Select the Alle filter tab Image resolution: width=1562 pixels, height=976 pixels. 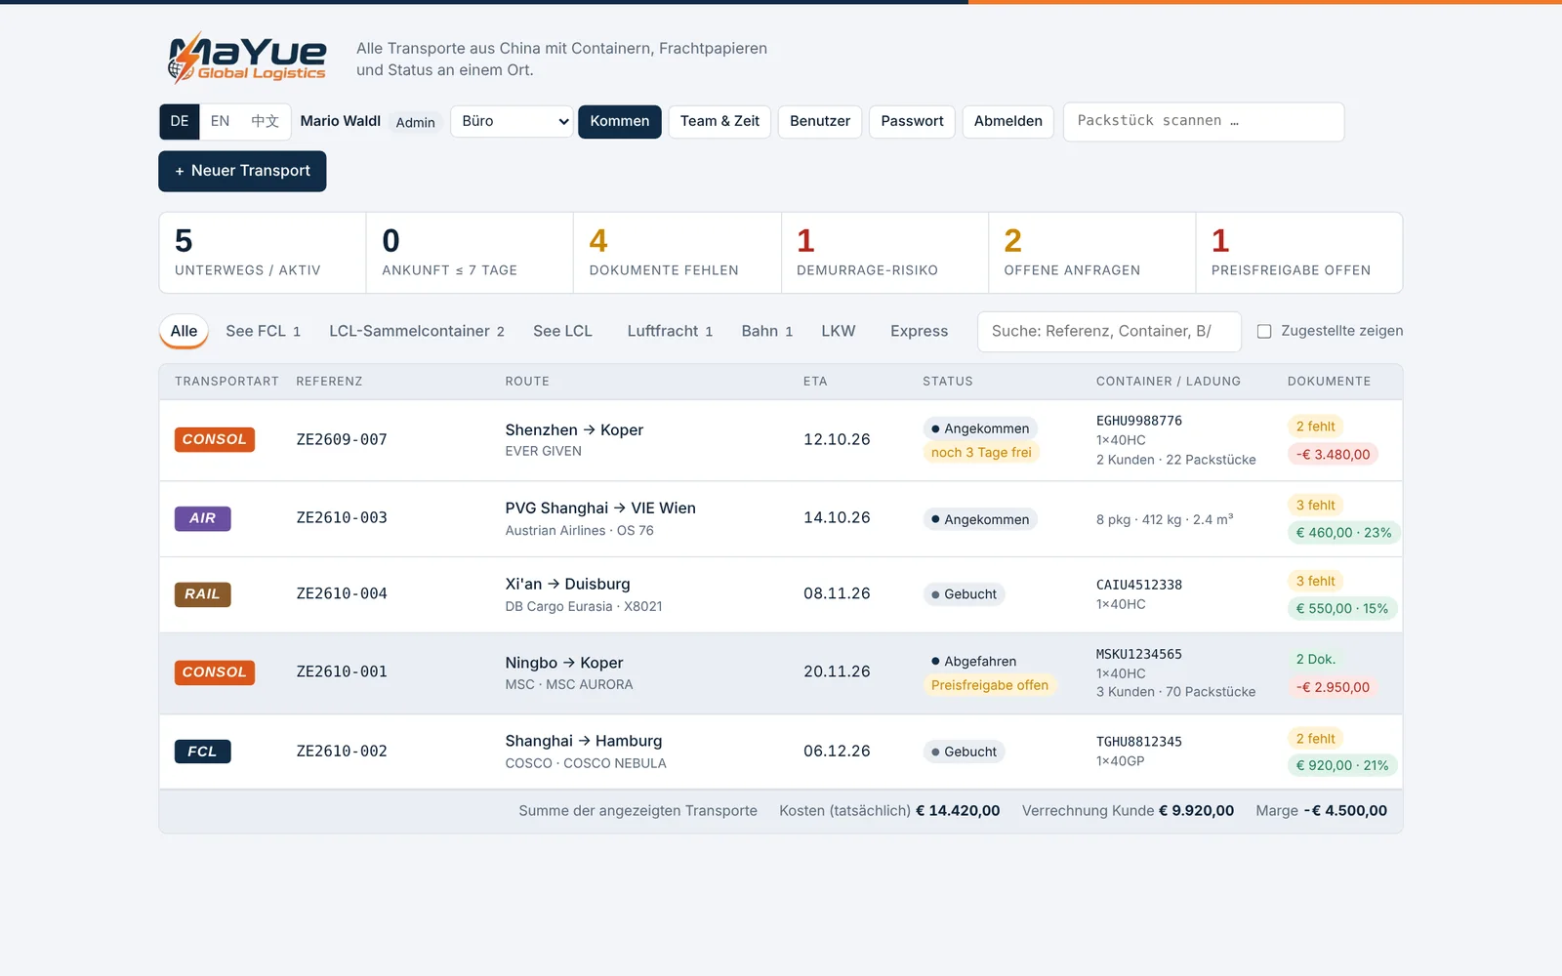[x=184, y=331]
